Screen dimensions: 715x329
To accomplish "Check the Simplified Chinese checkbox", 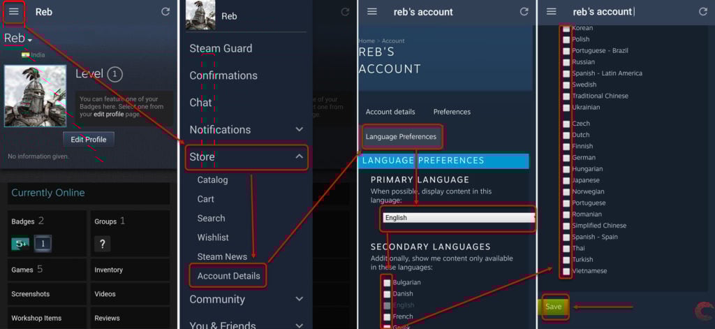I will point(566,226).
